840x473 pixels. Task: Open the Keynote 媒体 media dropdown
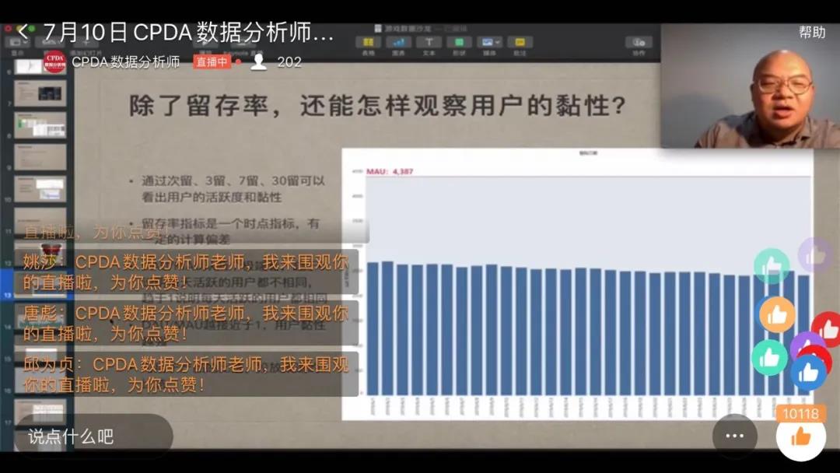490,42
